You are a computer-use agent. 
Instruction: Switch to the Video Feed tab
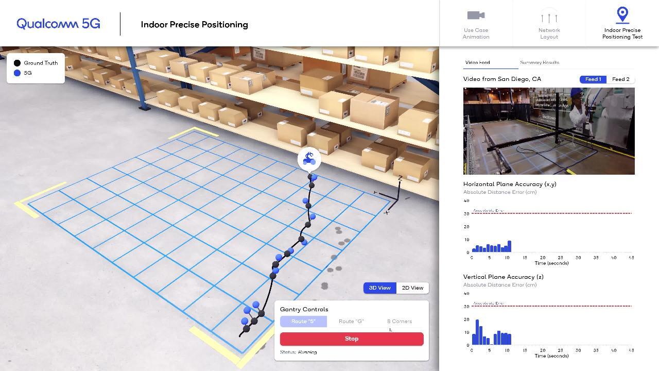click(x=477, y=62)
